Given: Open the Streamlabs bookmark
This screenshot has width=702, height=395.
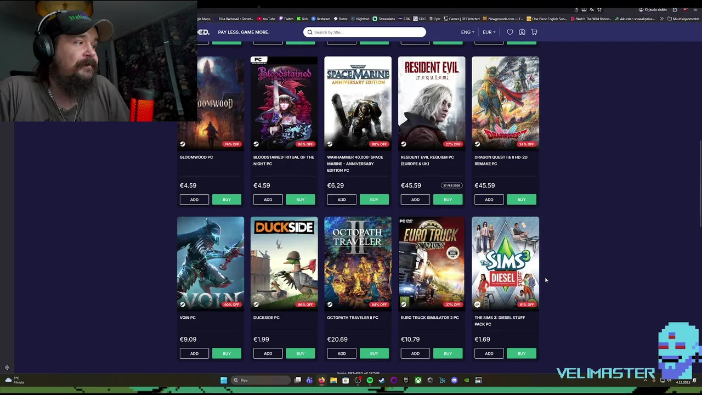Looking at the screenshot, I should 384,19.
